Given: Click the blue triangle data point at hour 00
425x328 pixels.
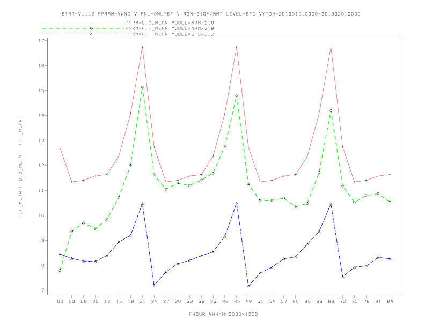Looking at the screenshot, I should point(60,254).
